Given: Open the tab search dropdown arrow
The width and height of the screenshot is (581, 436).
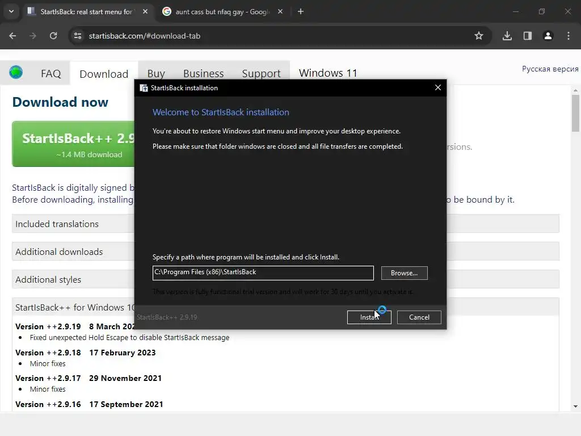Looking at the screenshot, I should pos(11,11).
